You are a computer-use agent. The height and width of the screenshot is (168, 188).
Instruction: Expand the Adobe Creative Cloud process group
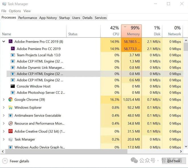(4, 131)
